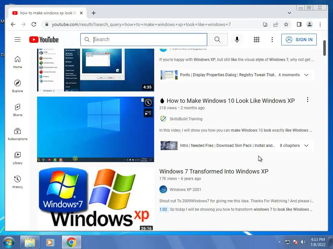
Task: Toggle the Chrome side panel
Action: [x=299, y=24]
